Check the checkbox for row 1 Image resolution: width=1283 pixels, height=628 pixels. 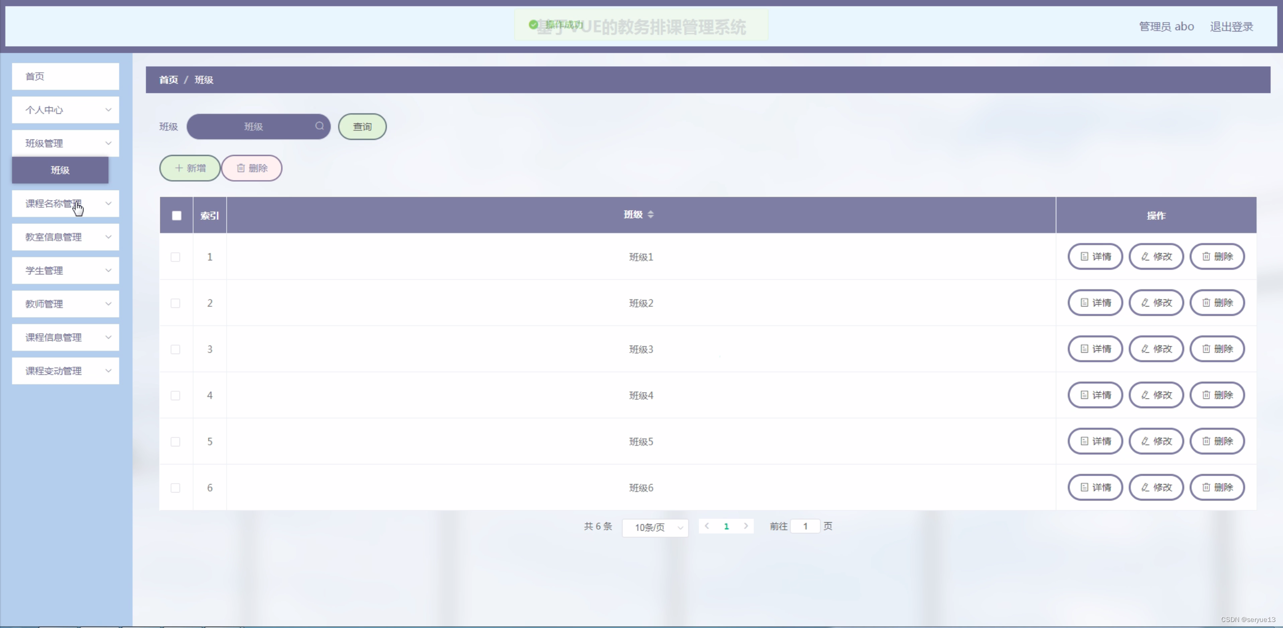(176, 257)
